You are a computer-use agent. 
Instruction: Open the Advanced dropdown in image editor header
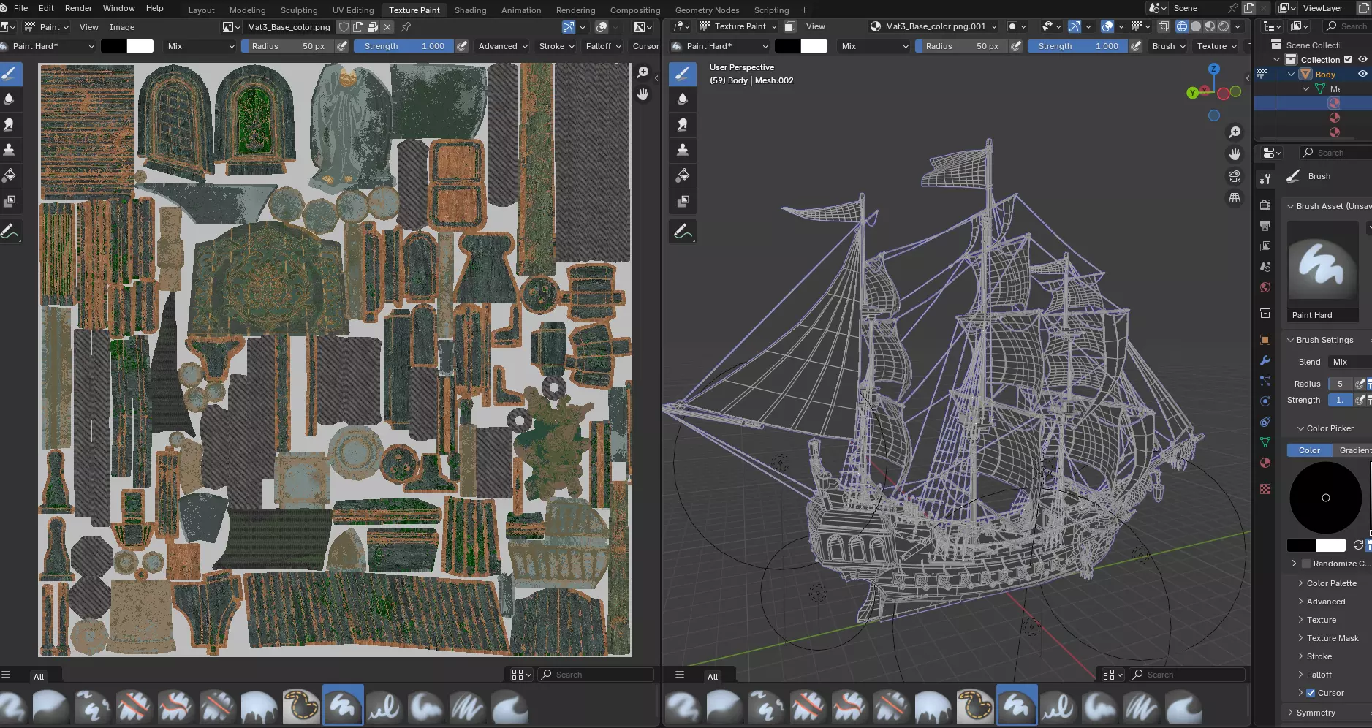pos(503,46)
